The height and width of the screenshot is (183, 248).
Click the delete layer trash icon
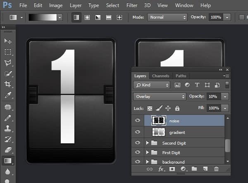[216, 169]
